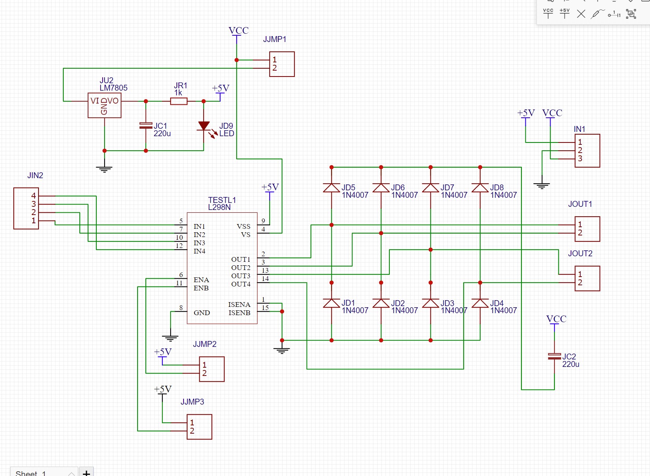Select diode JD3 1N4007
The height and width of the screenshot is (476, 650).
point(431,303)
